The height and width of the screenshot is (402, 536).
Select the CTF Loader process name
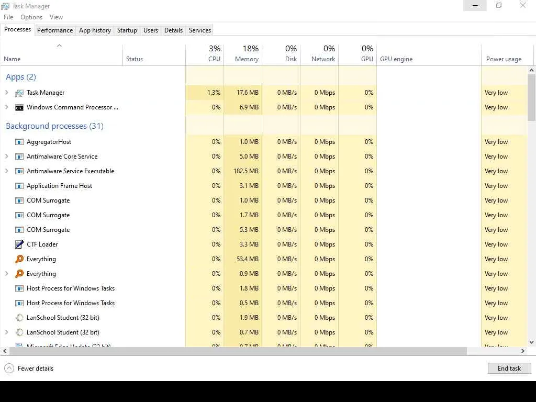point(42,244)
